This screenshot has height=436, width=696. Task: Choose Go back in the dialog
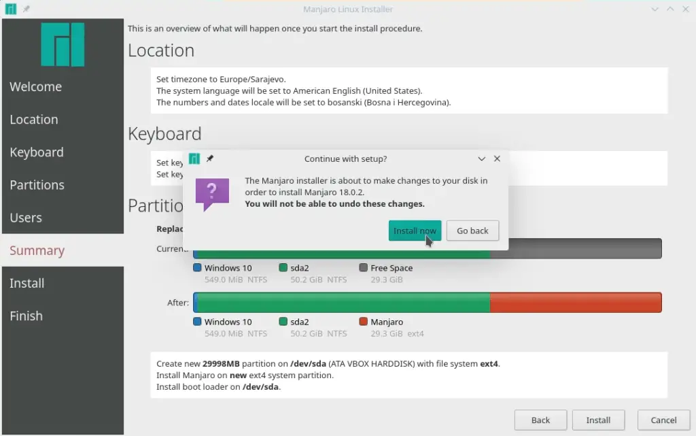[x=473, y=231]
